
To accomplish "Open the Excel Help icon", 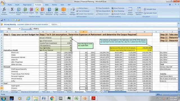I will pyautogui.click(x=170, y=4).
